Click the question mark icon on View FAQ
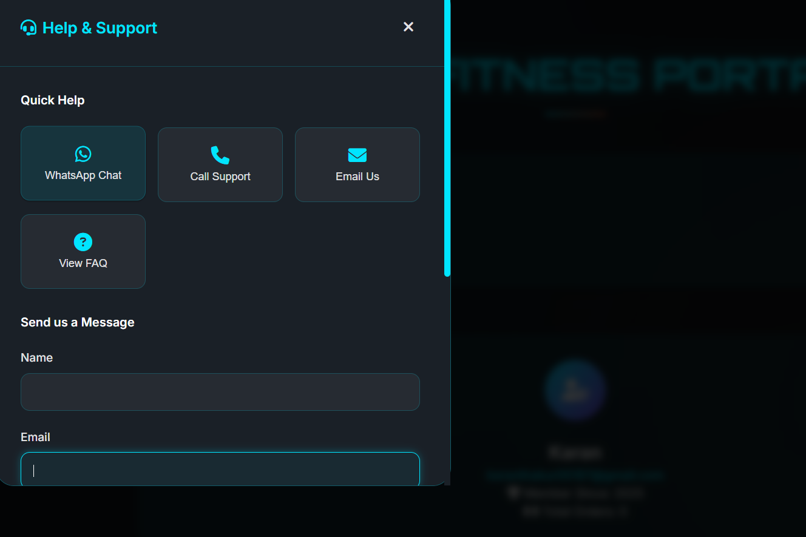Image resolution: width=806 pixels, height=537 pixels. (x=83, y=241)
